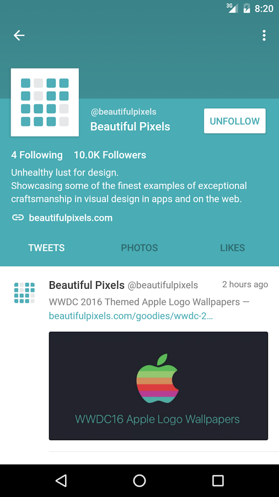Screen dimensions: 279x497
Task: Open the beautifulpixels.com/goodies tweet link
Action: click(131, 316)
